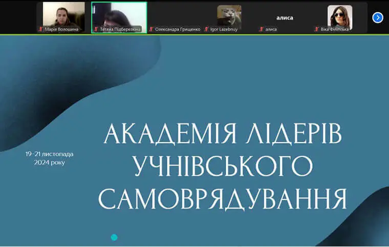The width and height of the screenshot is (389, 247).
Task: Select Марія Волошина's video thumbnail
Action: point(64,17)
